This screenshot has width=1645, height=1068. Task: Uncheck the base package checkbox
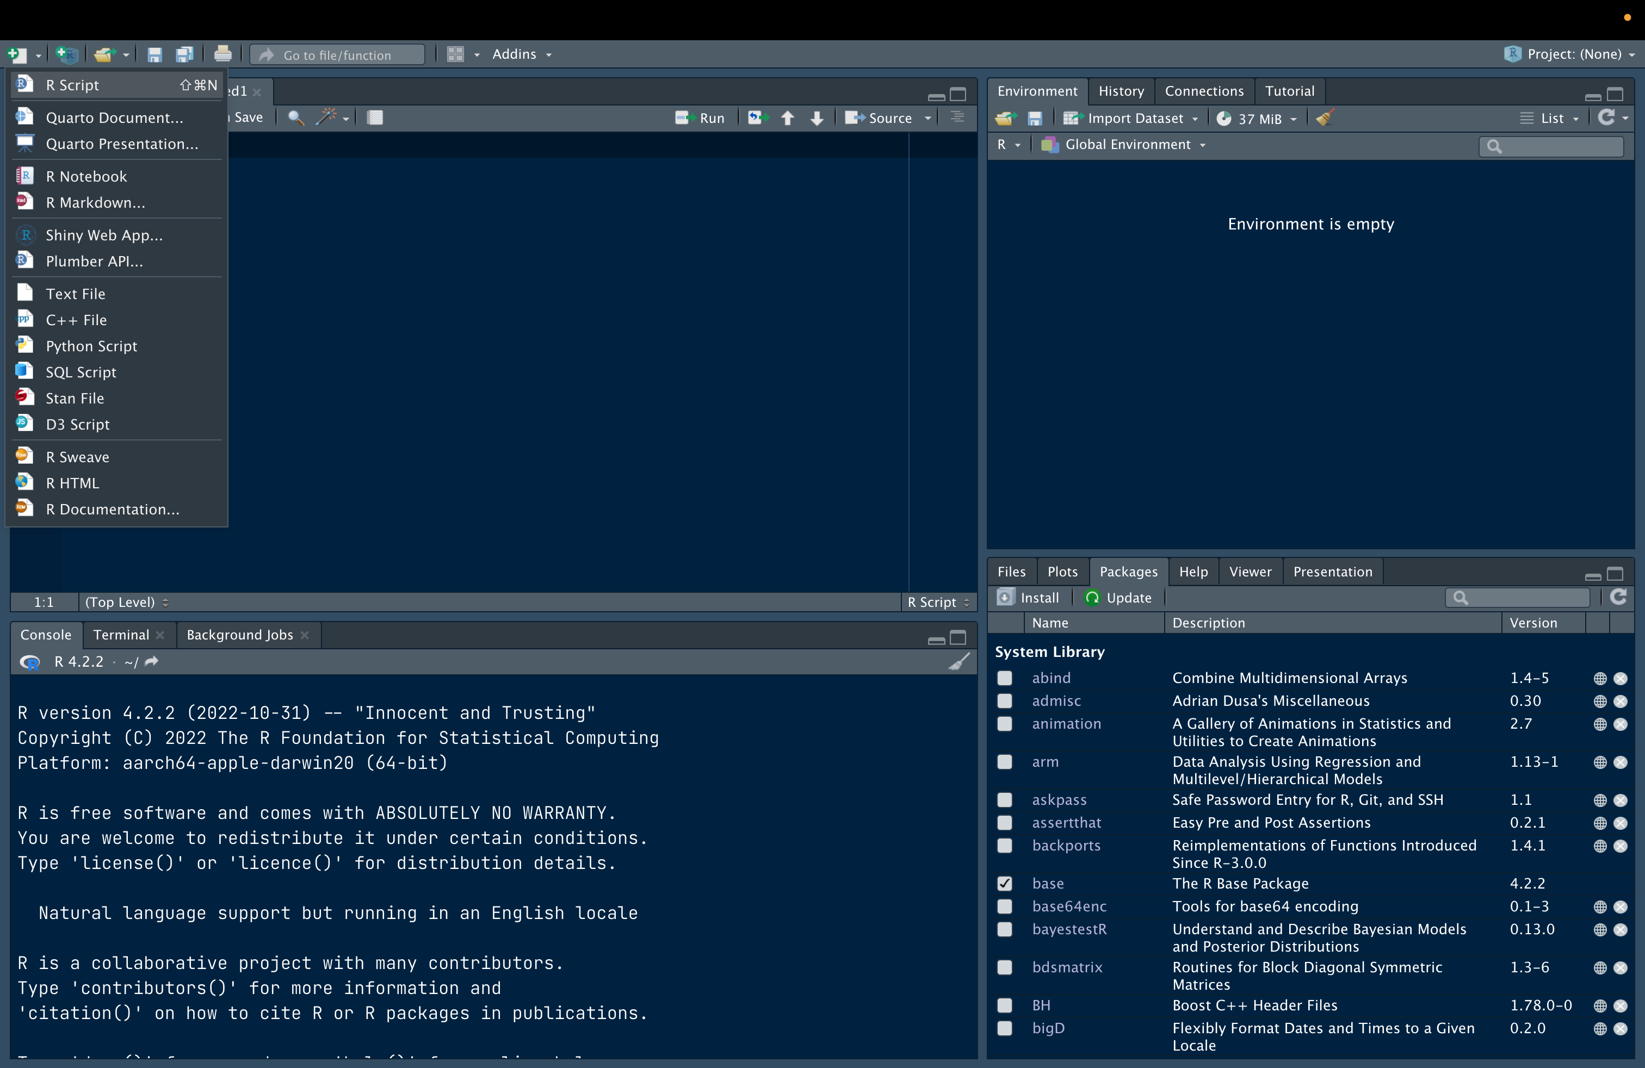(1004, 884)
